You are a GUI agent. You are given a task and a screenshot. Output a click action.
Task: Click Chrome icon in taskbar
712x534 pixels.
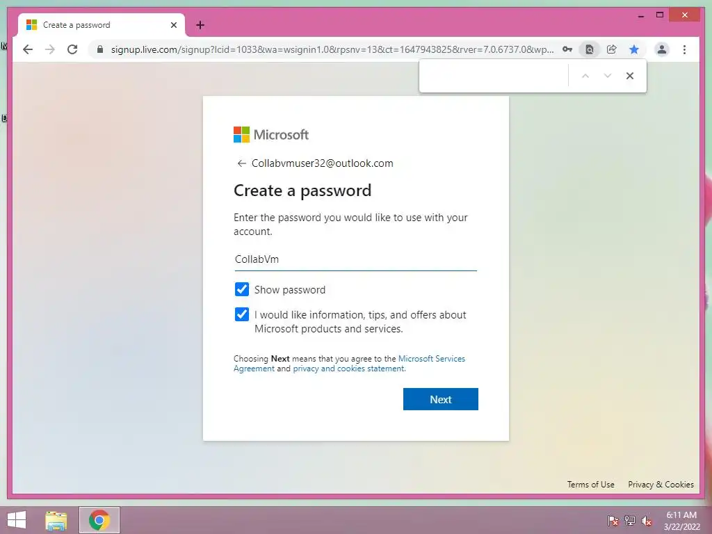click(99, 520)
